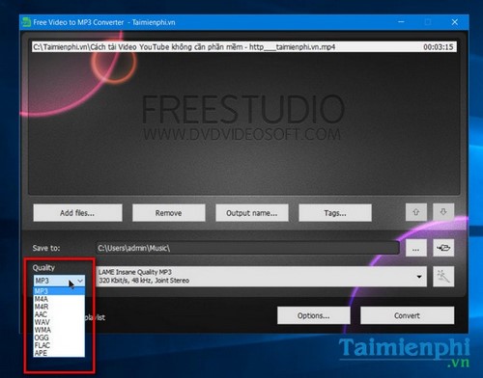Select the taimienphi.vn.mp4 file row
Viewport: 483px width, 378px height.
[244, 47]
